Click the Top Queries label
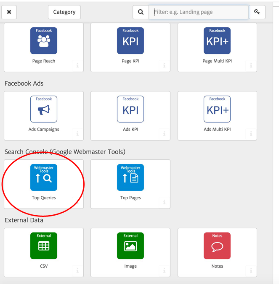 click(44, 198)
